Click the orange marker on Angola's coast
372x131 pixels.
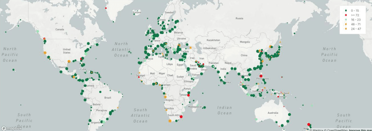[x=165, y=97]
